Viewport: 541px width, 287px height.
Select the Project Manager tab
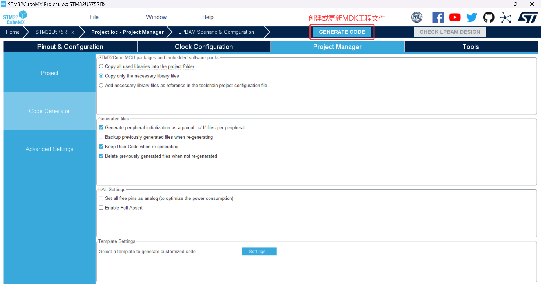point(337,47)
